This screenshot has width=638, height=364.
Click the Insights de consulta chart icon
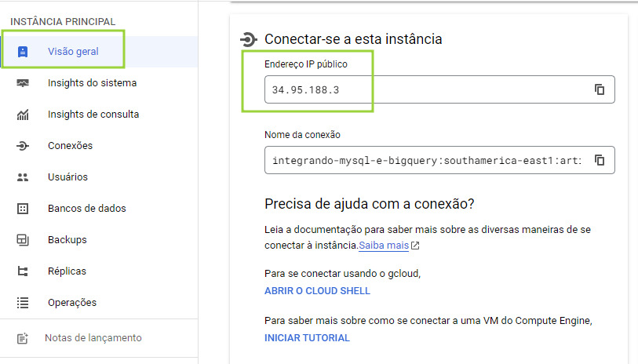coord(23,115)
